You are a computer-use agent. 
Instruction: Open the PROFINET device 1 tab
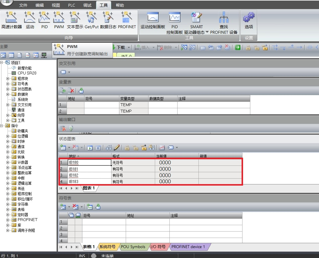(188, 247)
